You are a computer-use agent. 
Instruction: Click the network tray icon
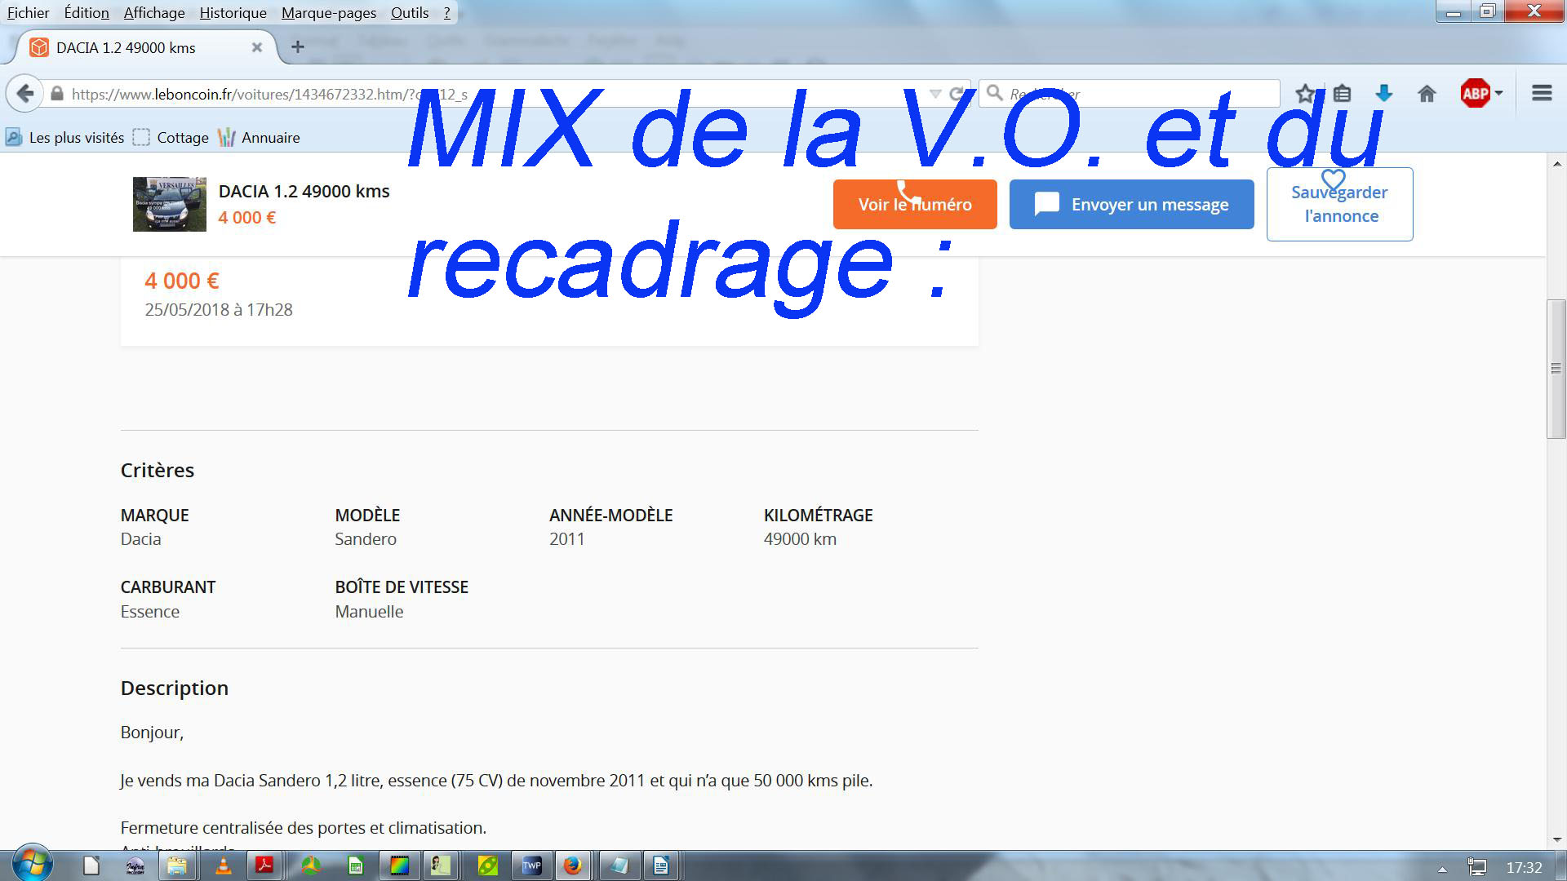pos(1477,867)
